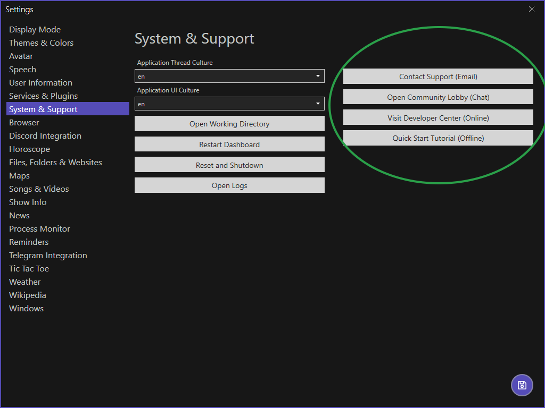545x408 pixels.
Task: Close the Settings window
Action: point(531,9)
